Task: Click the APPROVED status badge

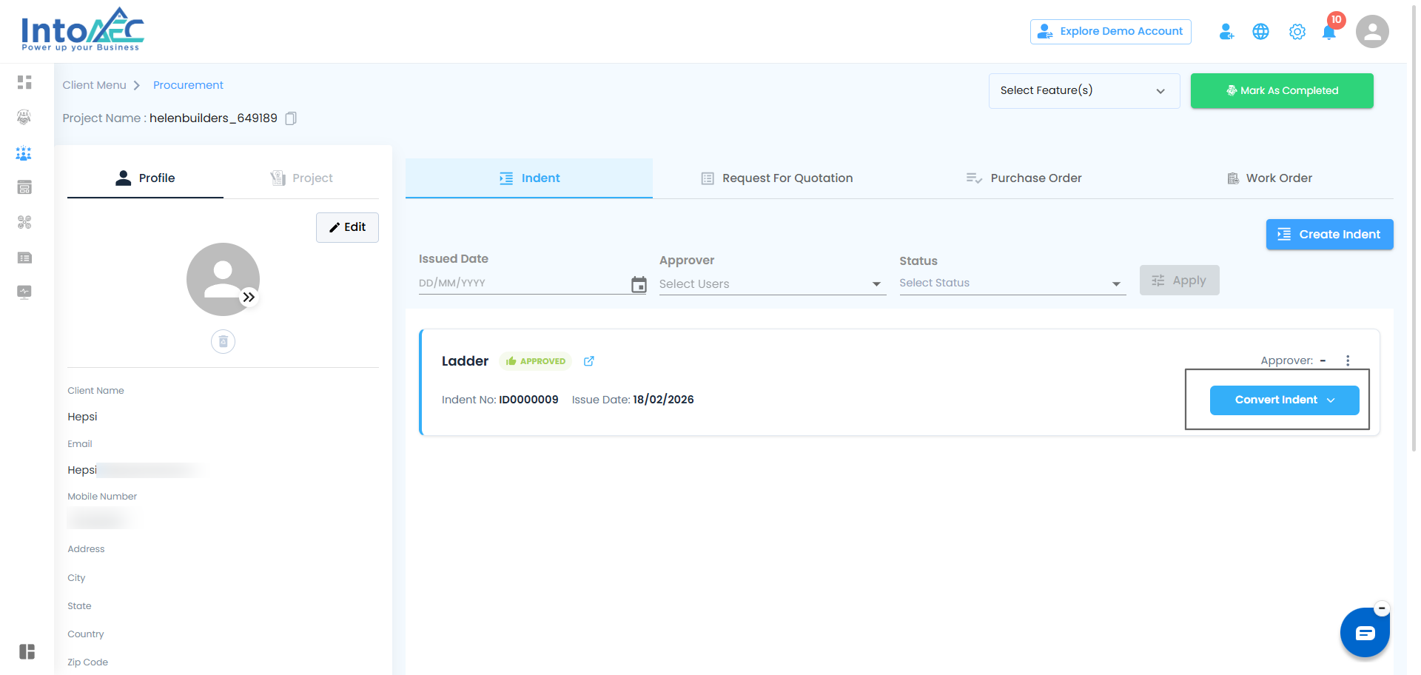Action: click(x=535, y=361)
